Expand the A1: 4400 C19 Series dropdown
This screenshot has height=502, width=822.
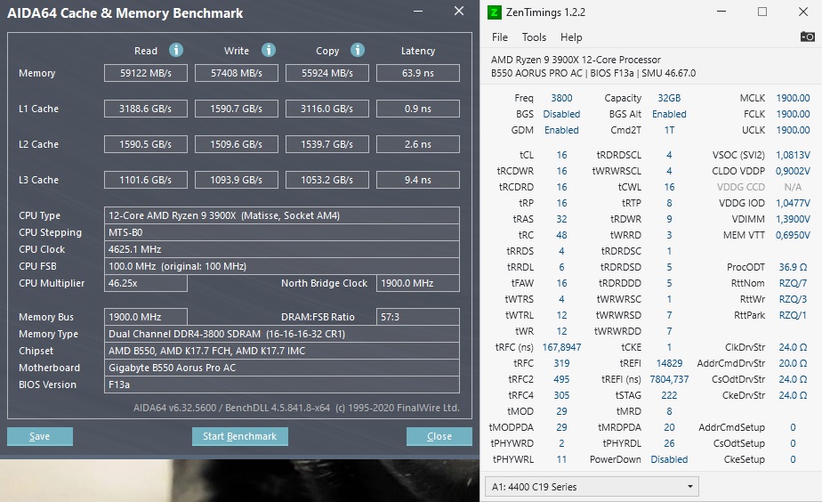[592, 487]
